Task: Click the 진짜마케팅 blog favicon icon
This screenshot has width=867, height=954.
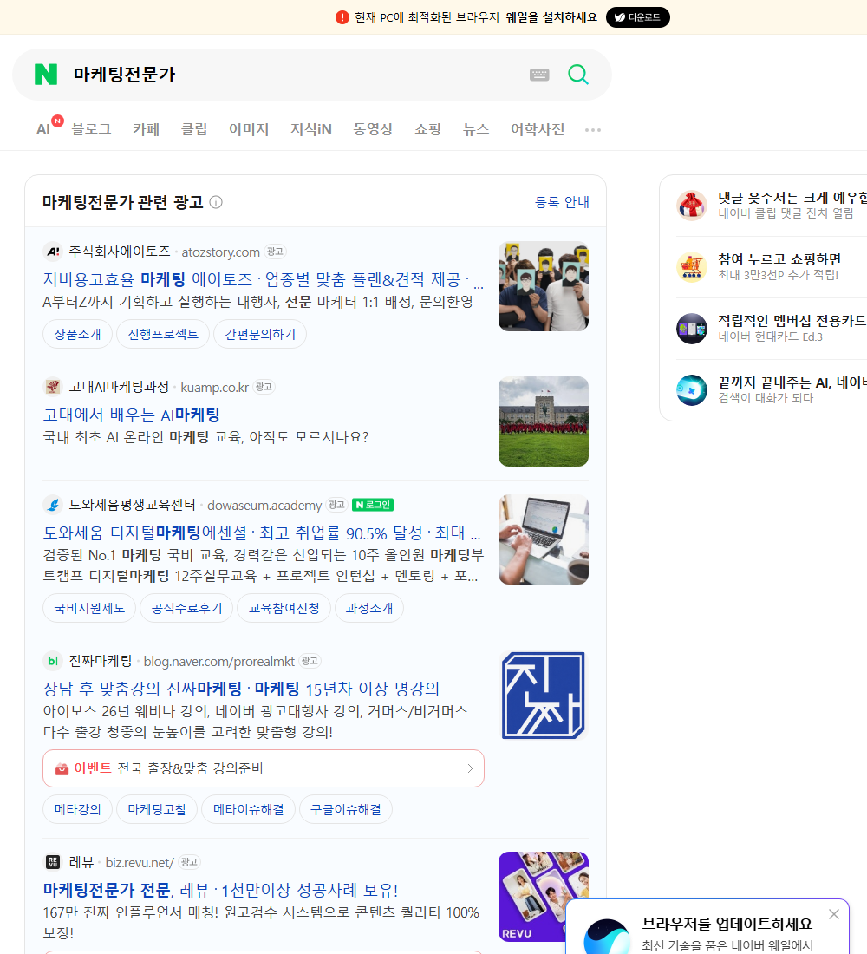Action: [x=53, y=661]
